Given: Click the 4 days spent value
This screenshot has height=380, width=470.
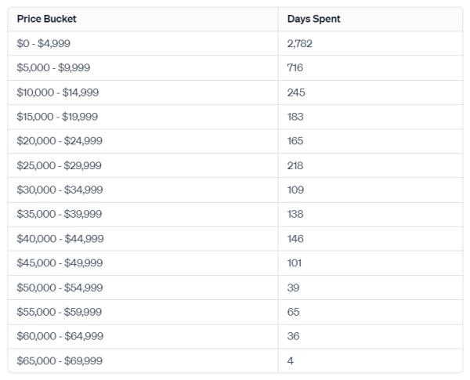Looking at the screenshot, I should pyautogui.click(x=291, y=360).
